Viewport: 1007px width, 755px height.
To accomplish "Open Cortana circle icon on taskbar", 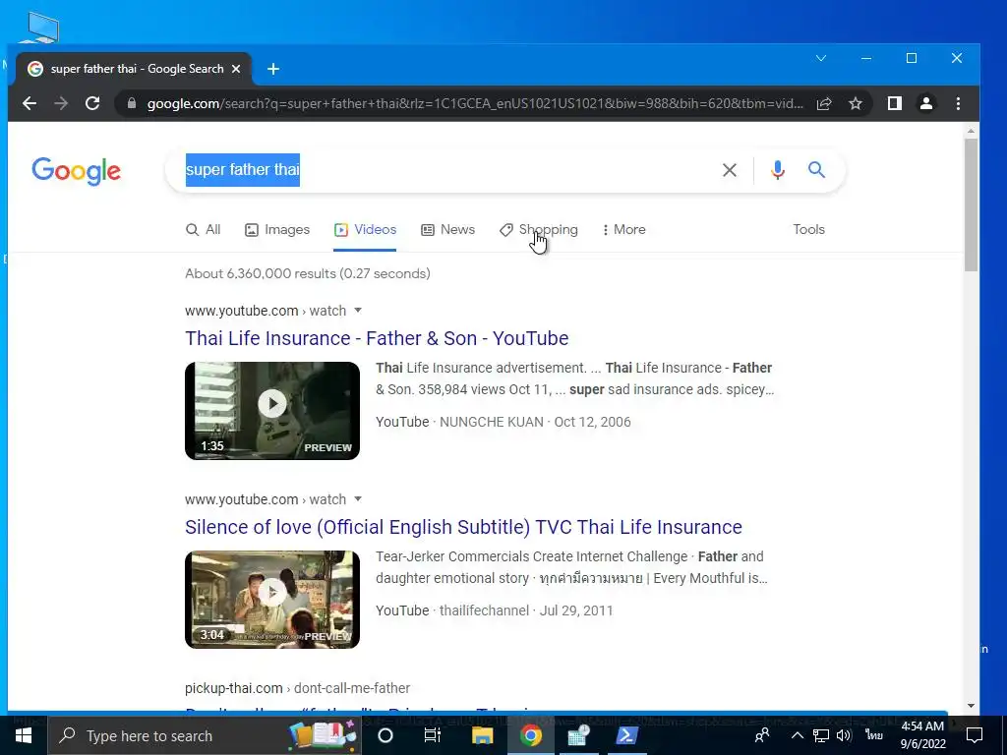I will (385, 735).
